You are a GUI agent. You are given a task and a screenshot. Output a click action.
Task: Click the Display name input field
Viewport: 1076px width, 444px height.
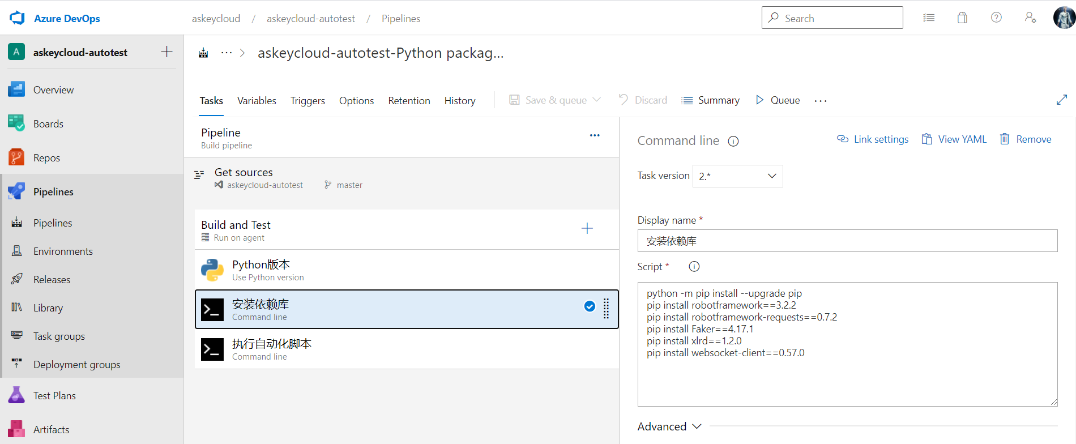coord(847,241)
